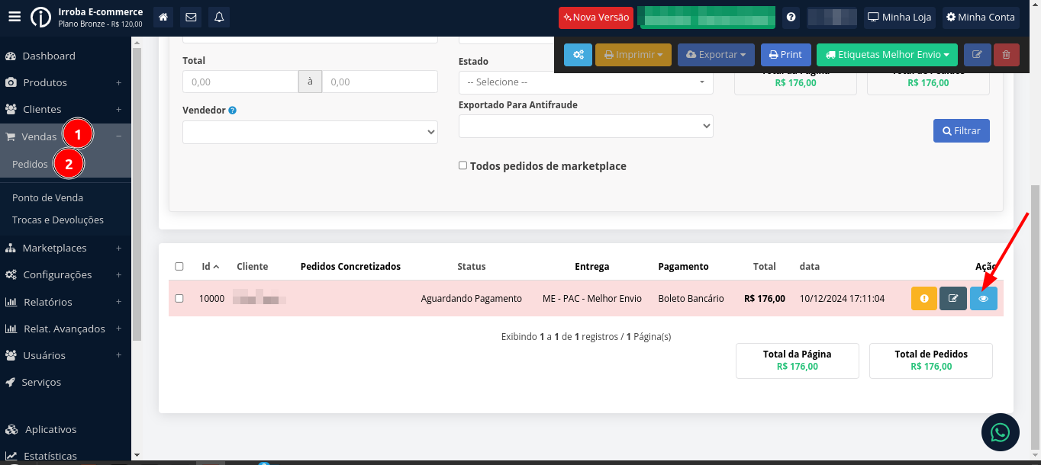Screen dimensions: 1041x465
Task: Open the Estado Selecione dropdown
Action: pyautogui.click(x=586, y=82)
